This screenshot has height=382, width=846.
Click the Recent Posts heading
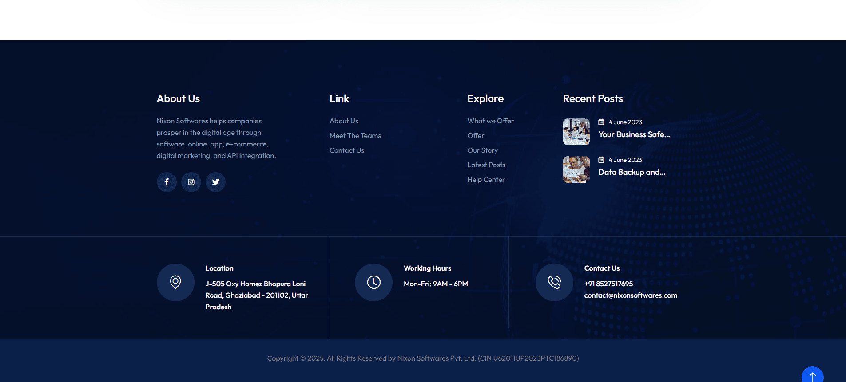(593, 98)
